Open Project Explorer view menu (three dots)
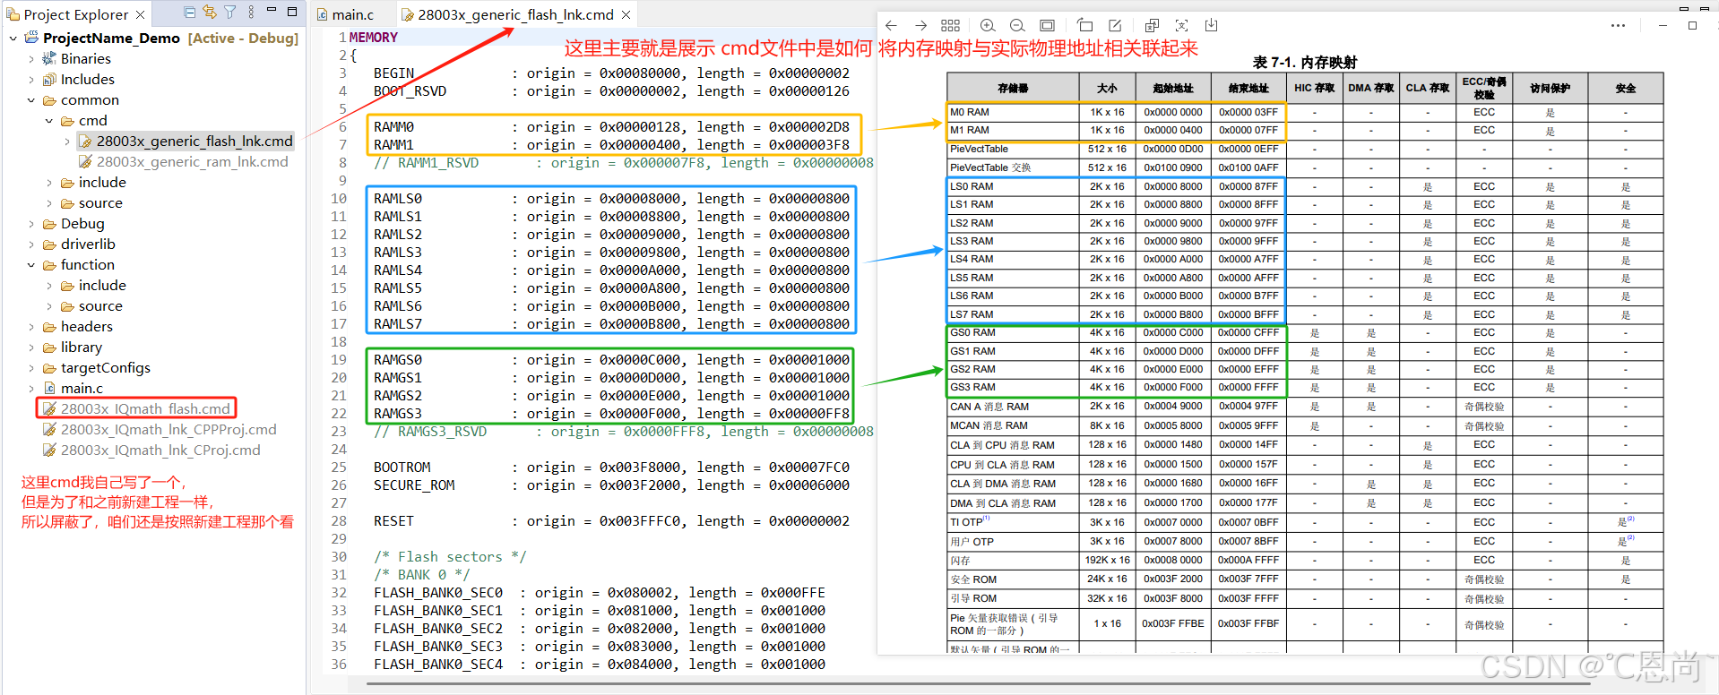 (251, 13)
